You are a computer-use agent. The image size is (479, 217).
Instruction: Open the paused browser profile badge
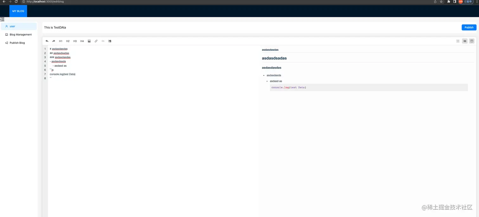click(x=466, y=2)
